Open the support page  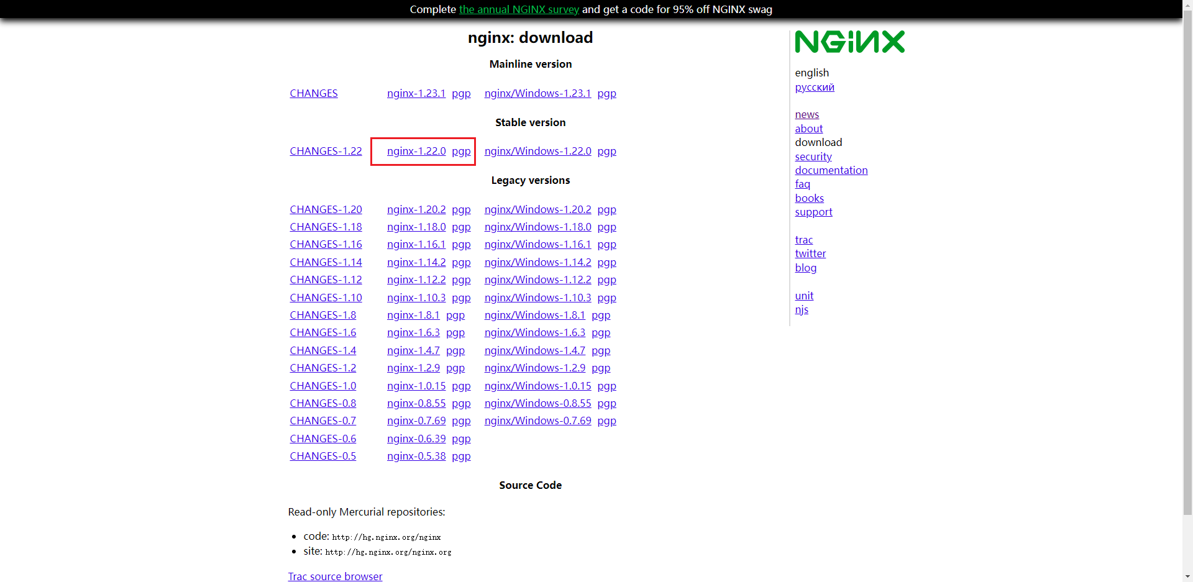coord(813,212)
